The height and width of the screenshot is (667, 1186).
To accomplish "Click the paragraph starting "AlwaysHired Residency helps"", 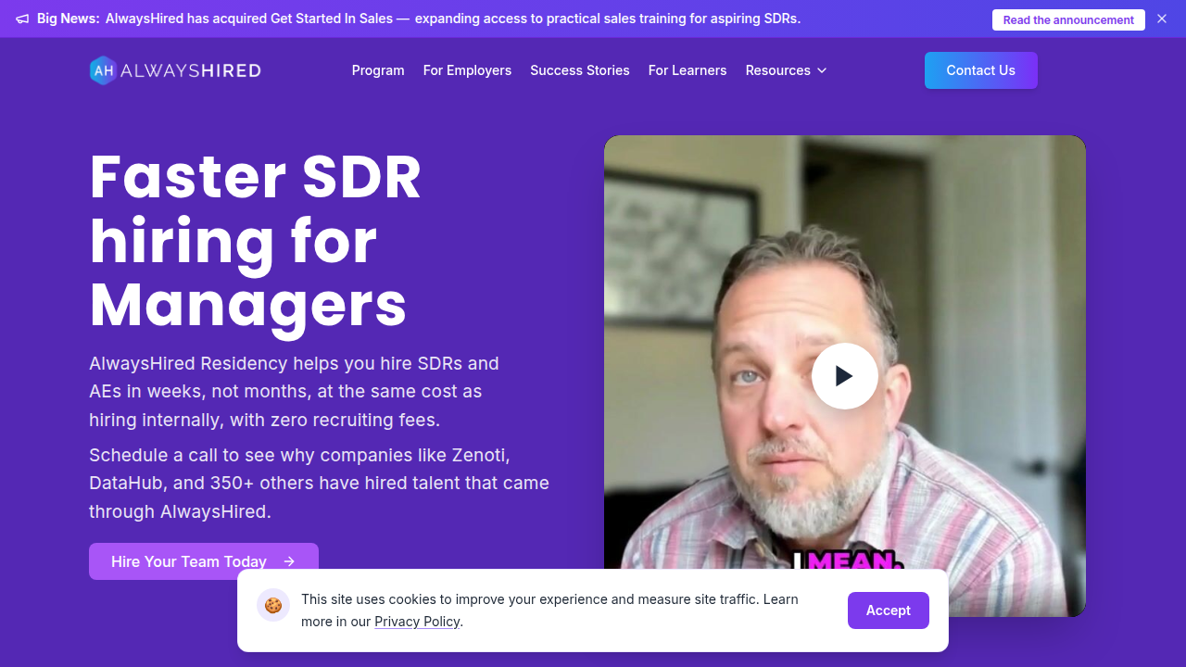I will click(x=295, y=392).
